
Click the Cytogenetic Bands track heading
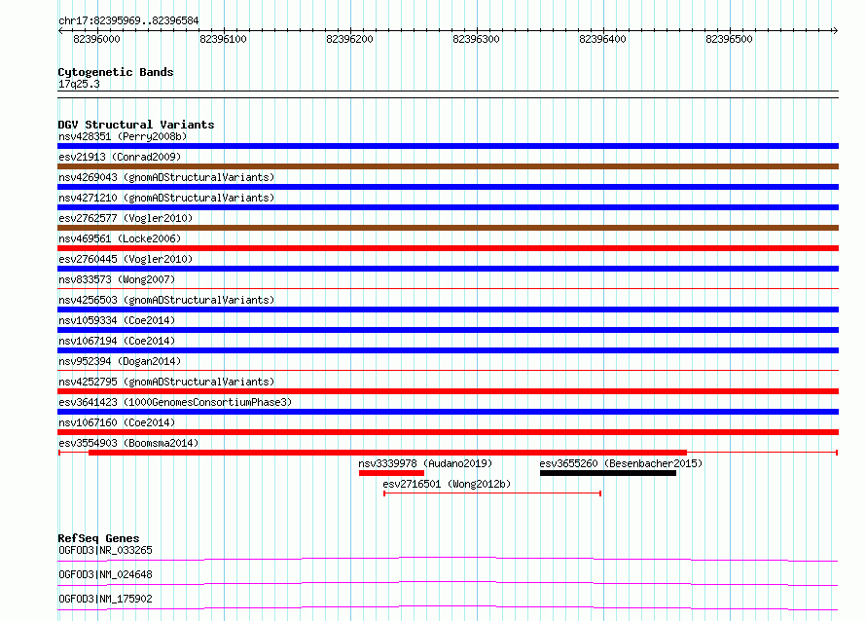click(116, 72)
